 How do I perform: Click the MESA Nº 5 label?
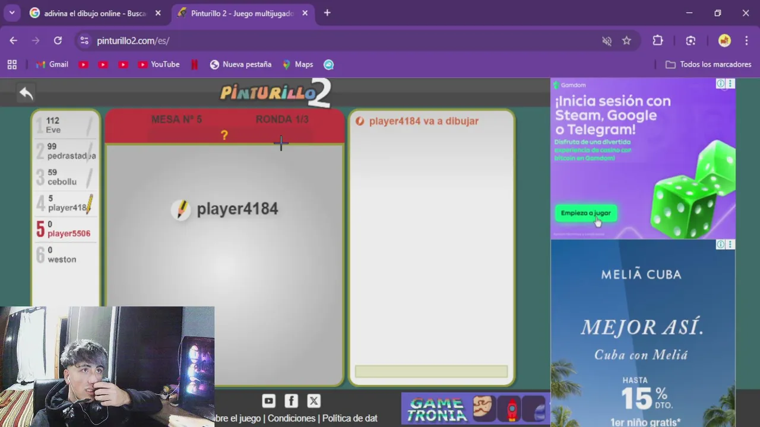(176, 119)
